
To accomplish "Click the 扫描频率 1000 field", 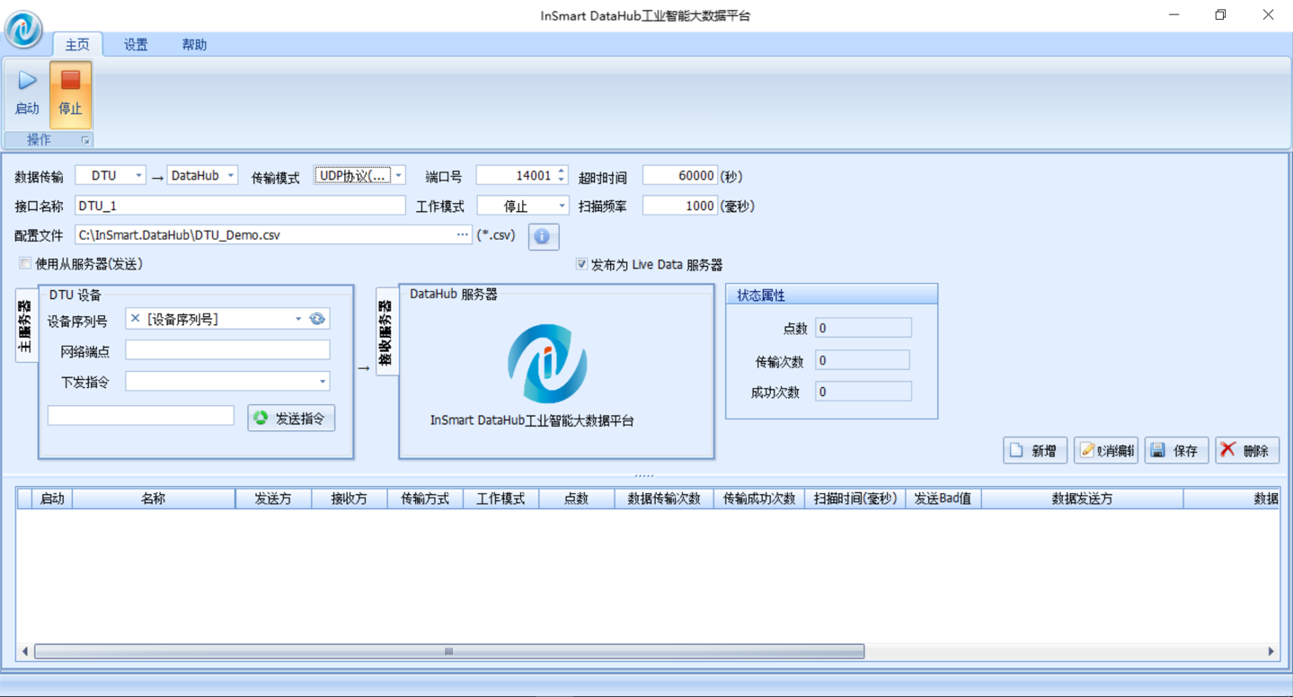I will tap(680, 206).
